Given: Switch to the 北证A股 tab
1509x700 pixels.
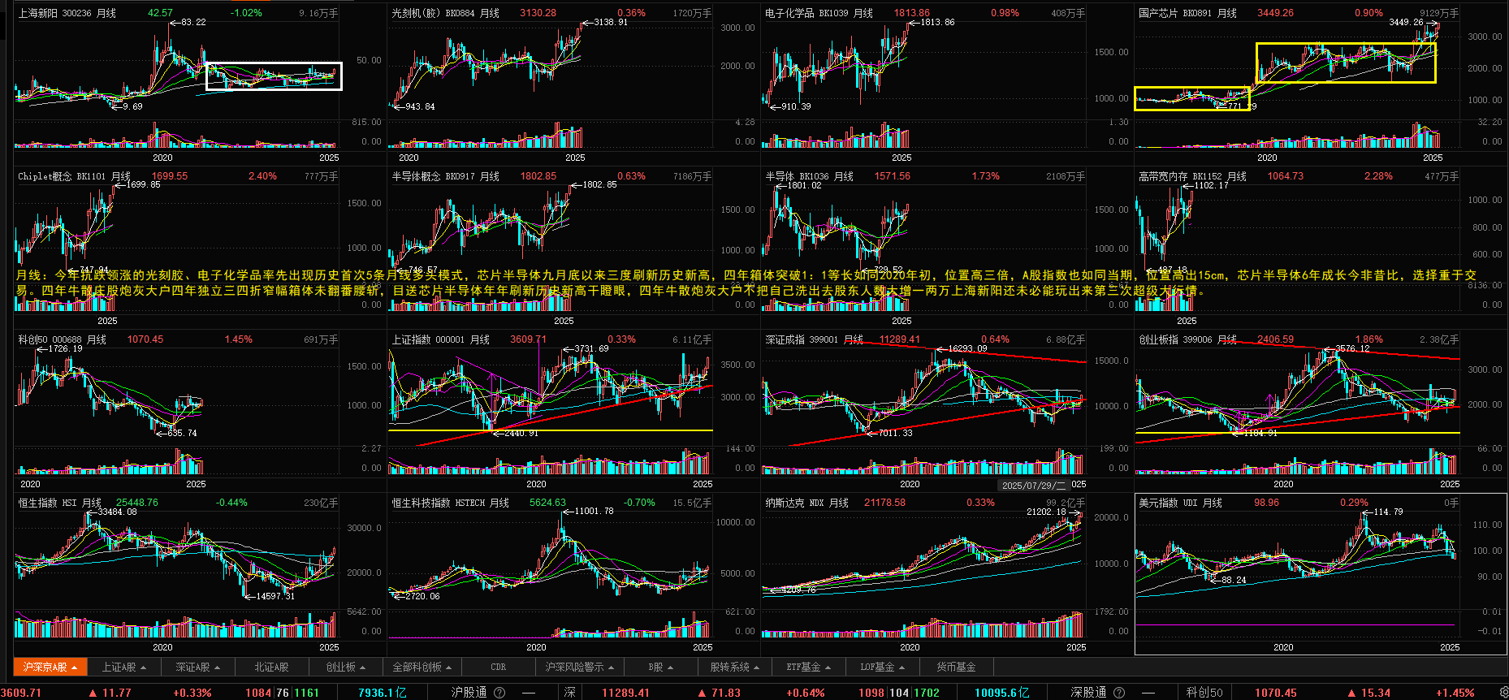Looking at the screenshot, I should point(271,667).
